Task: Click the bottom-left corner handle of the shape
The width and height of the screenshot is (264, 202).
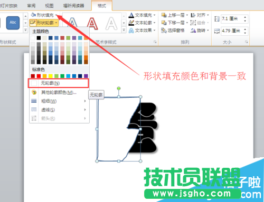Action: [x=97, y=161]
